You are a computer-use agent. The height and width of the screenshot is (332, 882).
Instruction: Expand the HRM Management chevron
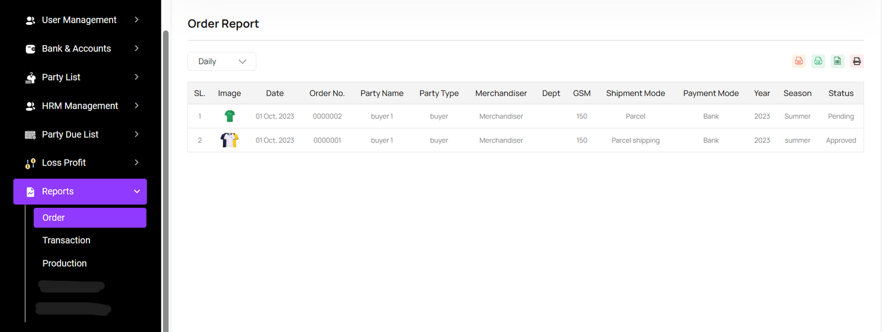[x=137, y=106]
